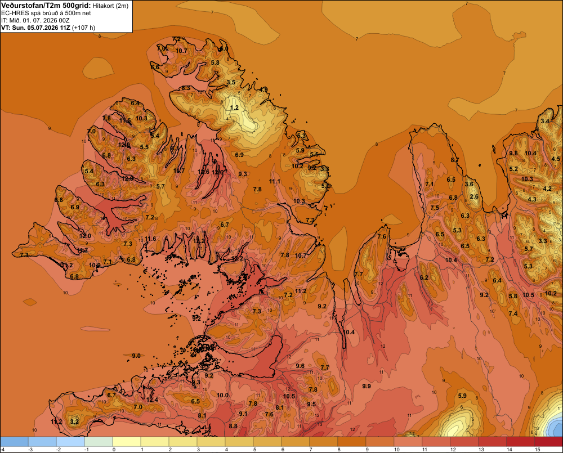Click the legend tick label -4
This screenshot has height=453, width=563.
tap(3, 450)
